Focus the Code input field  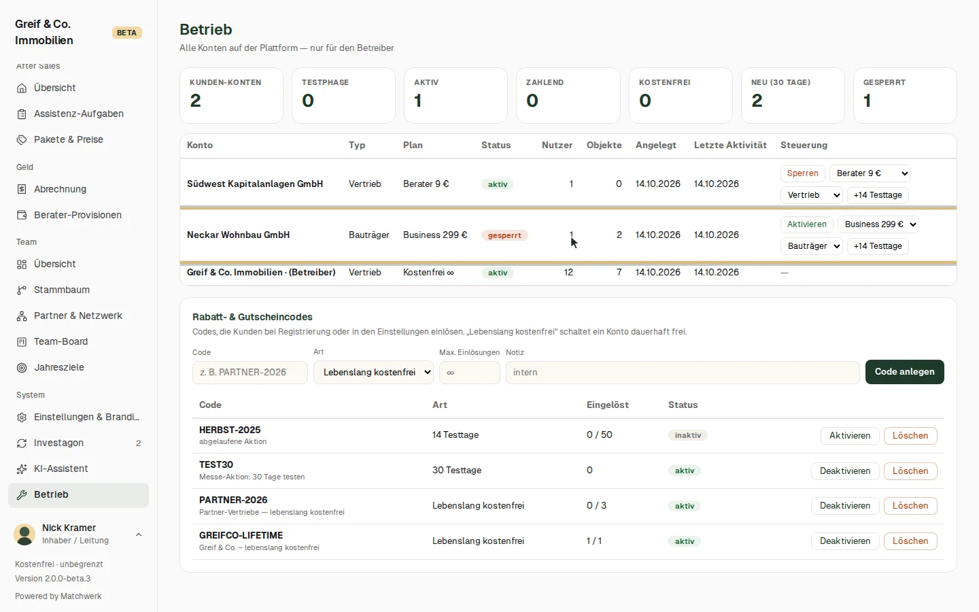pos(250,373)
